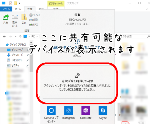150x124 pixels.
Task: Switch to the Home (ホーム) tab
Action: (18, 9)
